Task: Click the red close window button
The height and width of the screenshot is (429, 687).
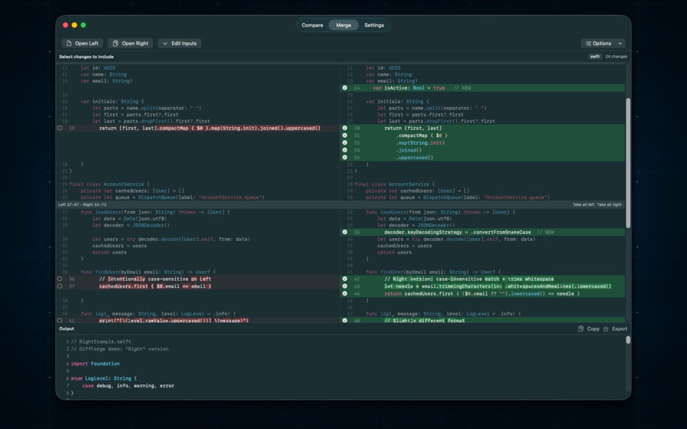Action: (65, 25)
